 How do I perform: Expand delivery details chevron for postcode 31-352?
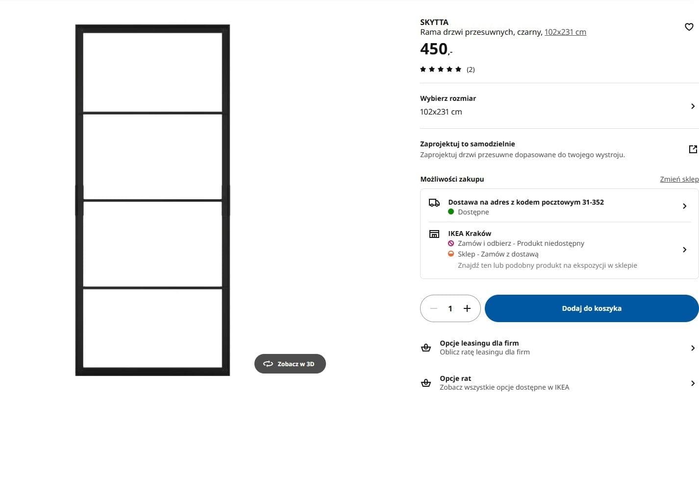684,206
